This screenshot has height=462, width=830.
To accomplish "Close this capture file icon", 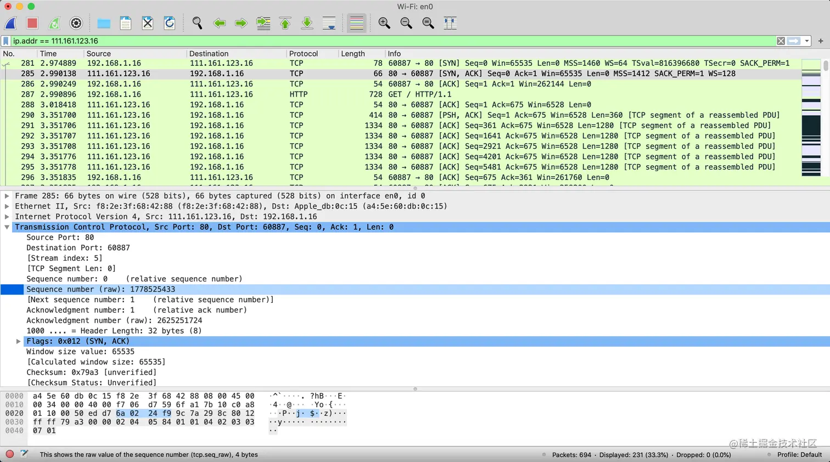I will 148,23.
